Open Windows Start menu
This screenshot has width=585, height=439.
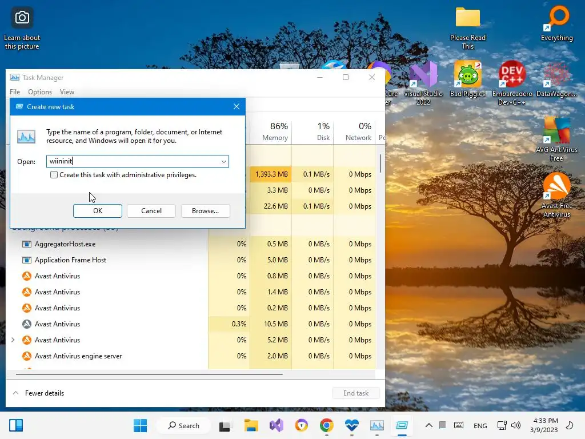click(x=141, y=425)
